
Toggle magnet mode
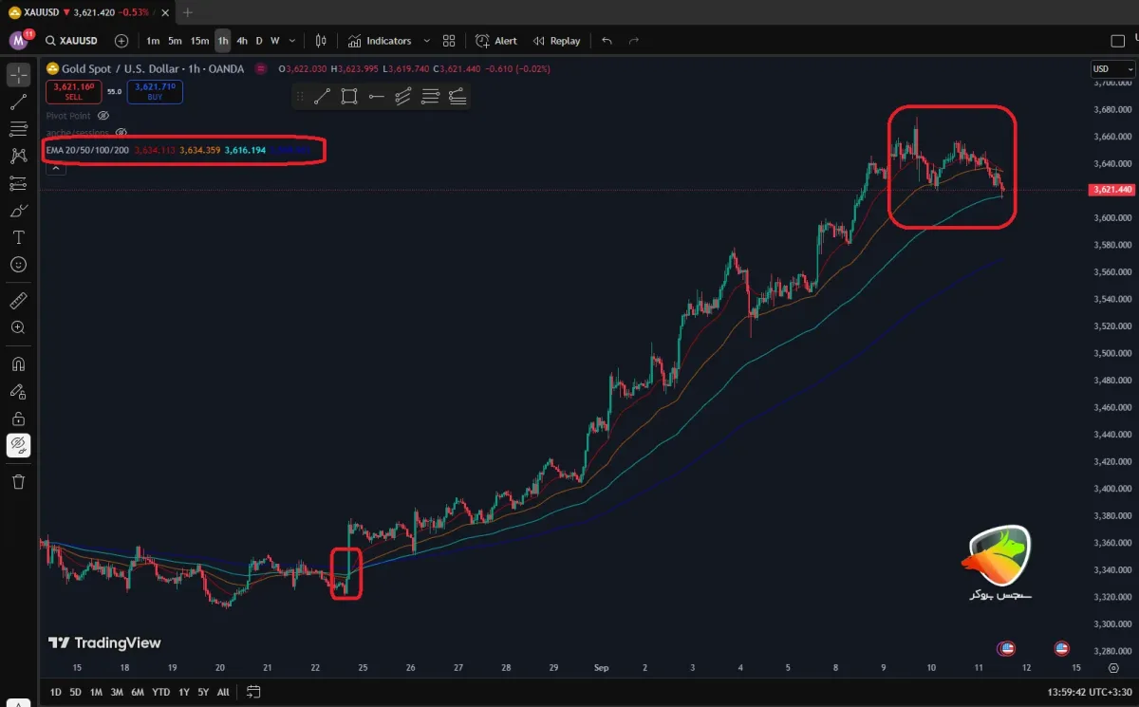(x=18, y=363)
